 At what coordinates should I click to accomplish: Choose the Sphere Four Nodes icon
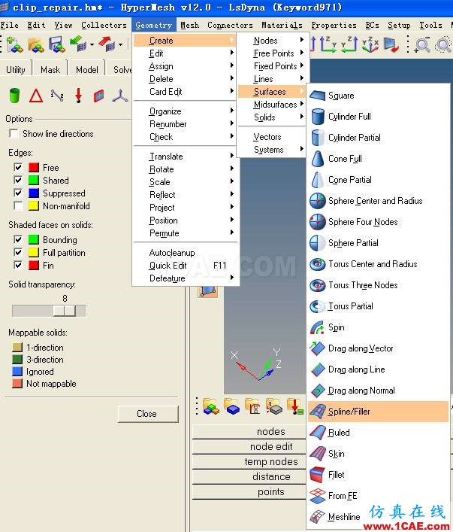(x=318, y=221)
